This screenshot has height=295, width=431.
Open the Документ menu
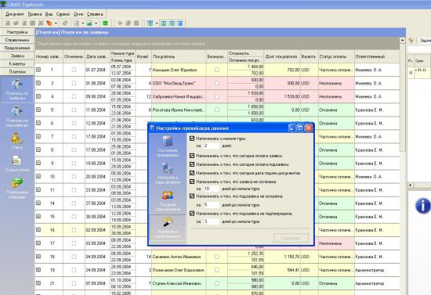(x=15, y=14)
